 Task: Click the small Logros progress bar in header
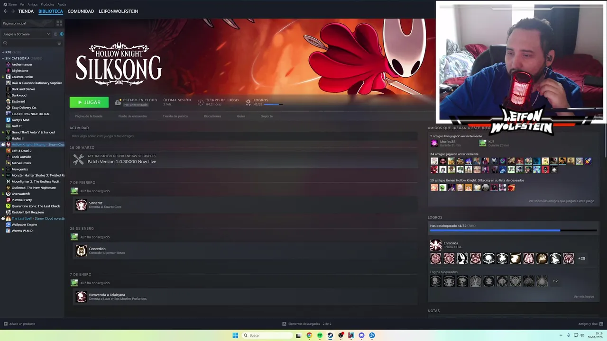(273, 104)
